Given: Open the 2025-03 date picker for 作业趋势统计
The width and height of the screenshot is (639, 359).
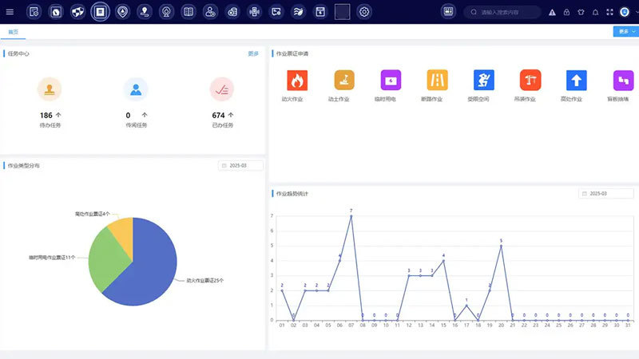Looking at the screenshot, I should (606, 194).
